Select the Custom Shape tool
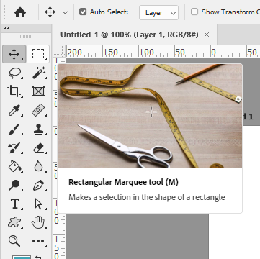The height and width of the screenshot is (259, 260). coord(14,222)
